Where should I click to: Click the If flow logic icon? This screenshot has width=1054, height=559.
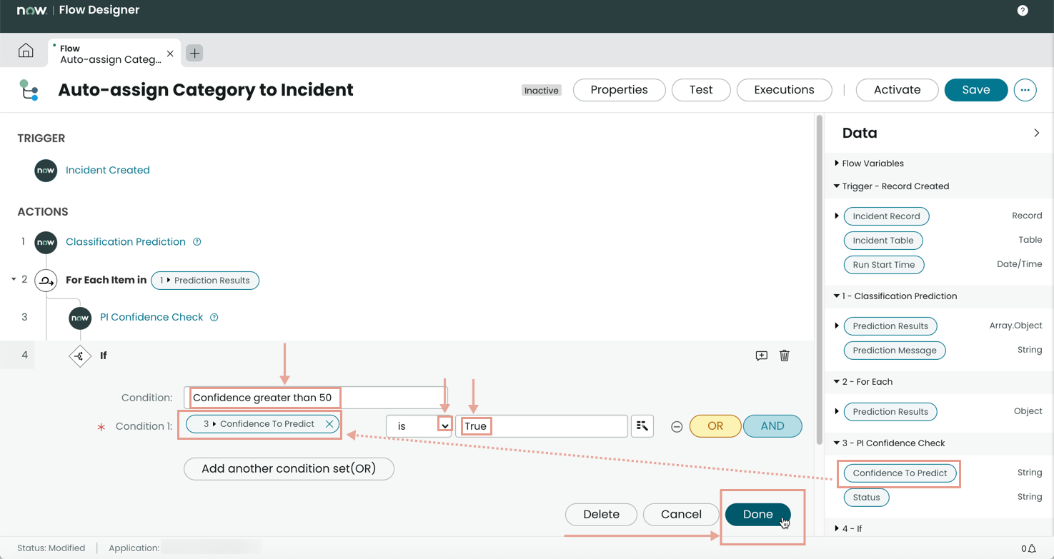(80, 356)
